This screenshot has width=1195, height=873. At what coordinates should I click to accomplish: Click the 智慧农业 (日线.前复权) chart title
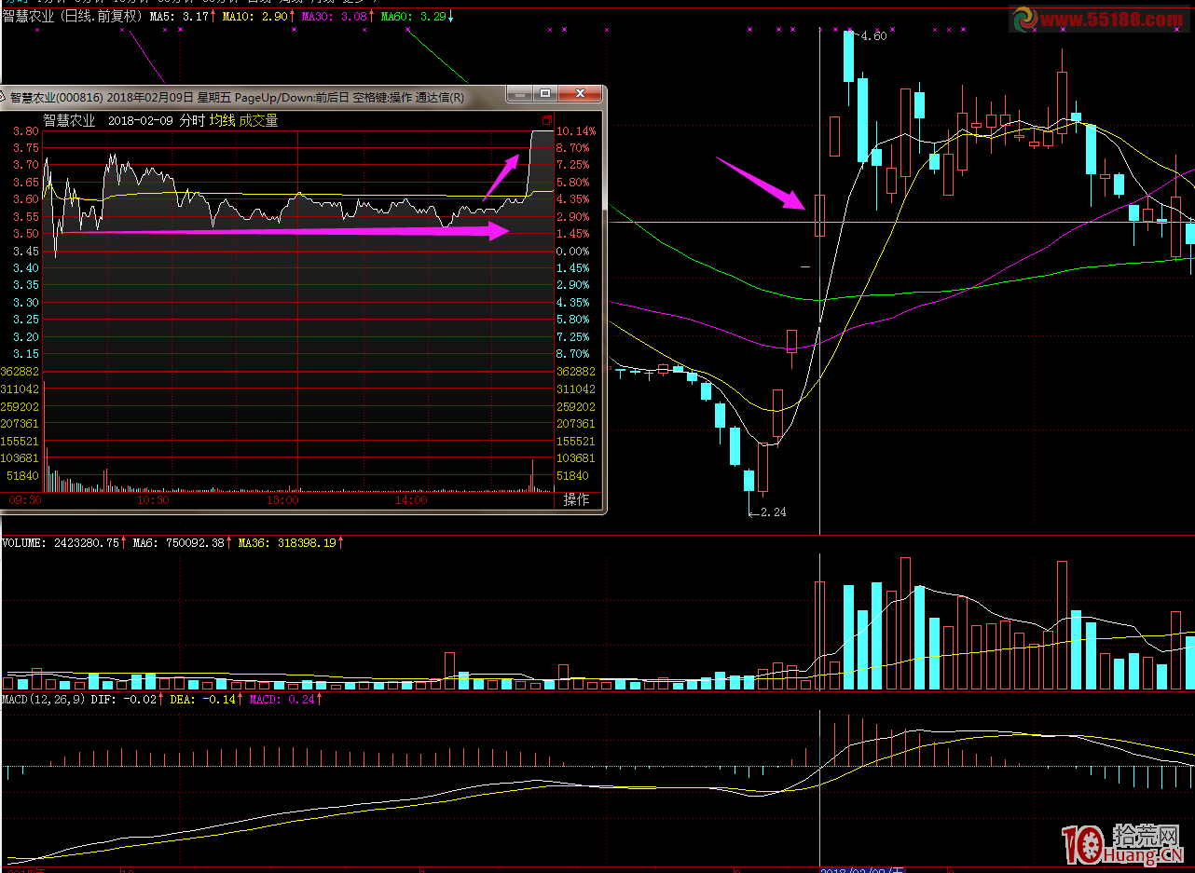(73, 16)
